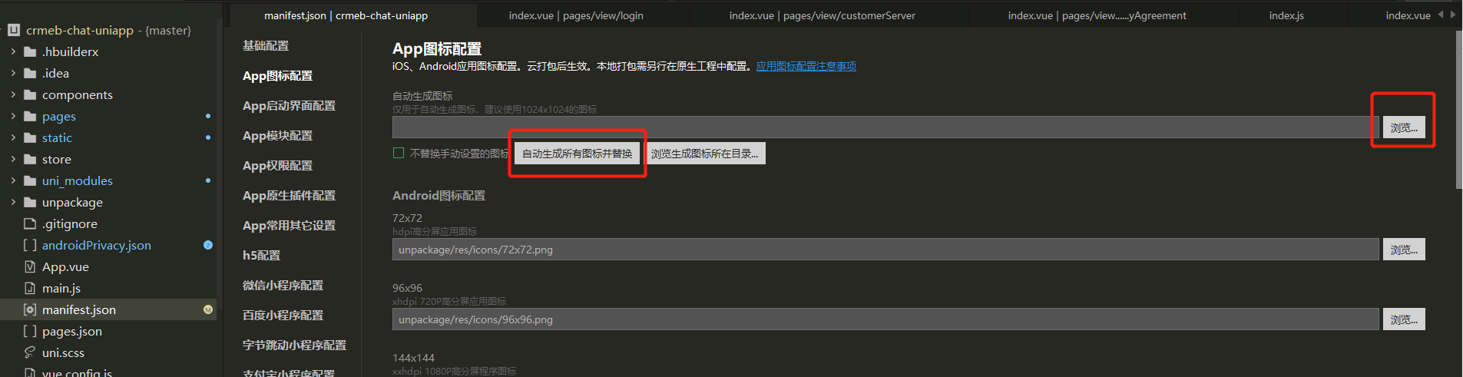Viewport: 1463px width, 377px height.
Task: Click the androidPrivacy.json file icon
Action: 30,245
